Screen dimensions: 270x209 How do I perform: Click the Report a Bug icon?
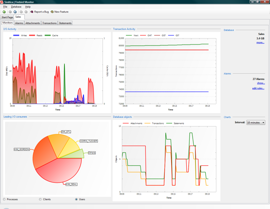[x=32, y=12]
